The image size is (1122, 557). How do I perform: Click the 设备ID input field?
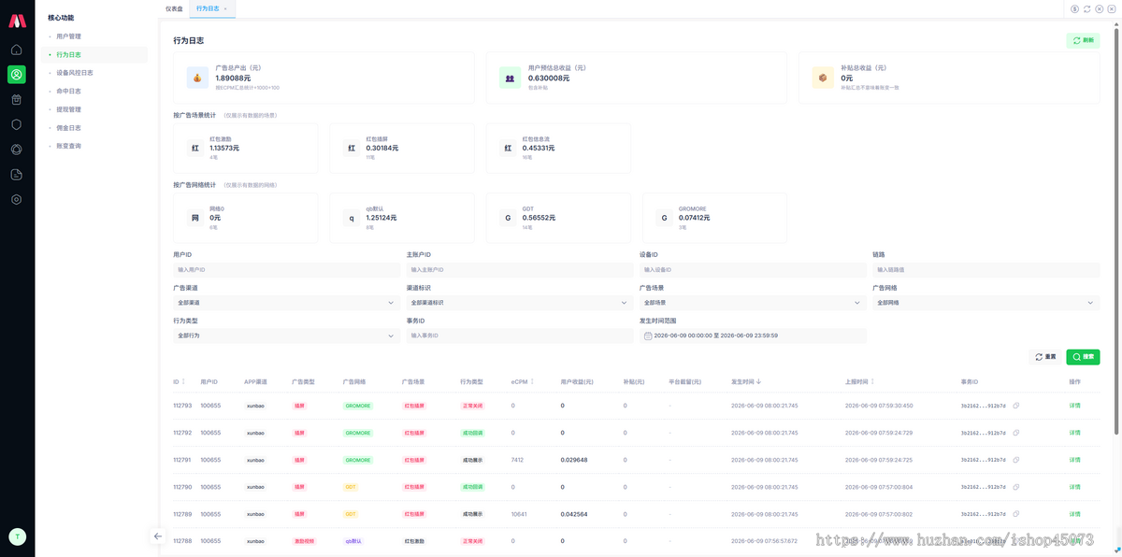753,270
